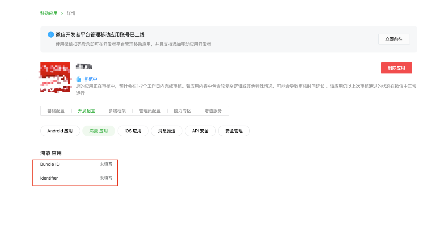
Task: Switch to the 管理员配置 tab
Action: 150,111
